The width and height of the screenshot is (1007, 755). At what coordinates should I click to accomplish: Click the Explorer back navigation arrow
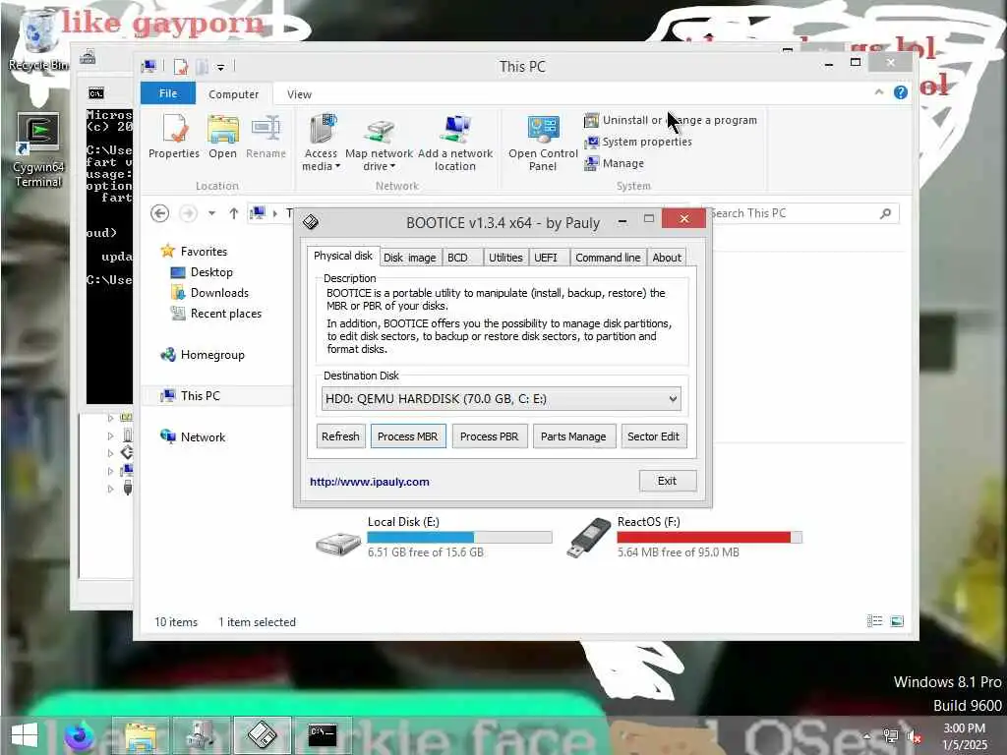(160, 213)
